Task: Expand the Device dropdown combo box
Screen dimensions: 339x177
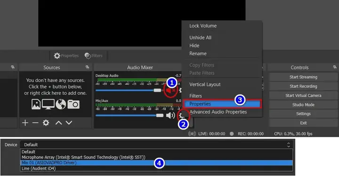Action: (x=156, y=145)
